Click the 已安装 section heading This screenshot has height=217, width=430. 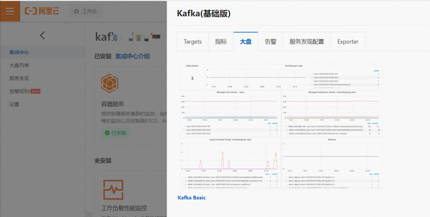(103, 56)
